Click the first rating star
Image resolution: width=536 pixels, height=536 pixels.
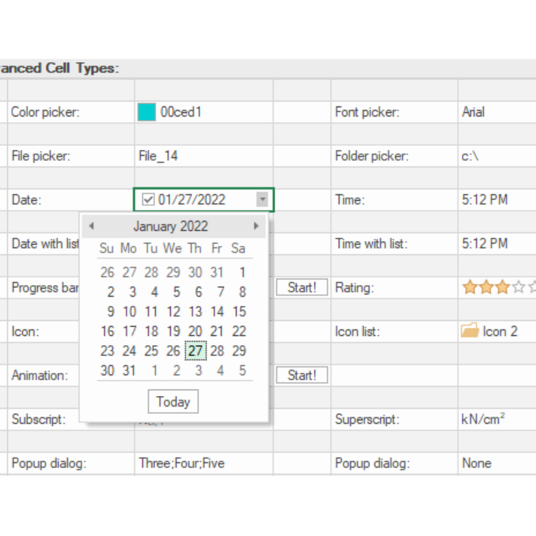pos(470,287)
